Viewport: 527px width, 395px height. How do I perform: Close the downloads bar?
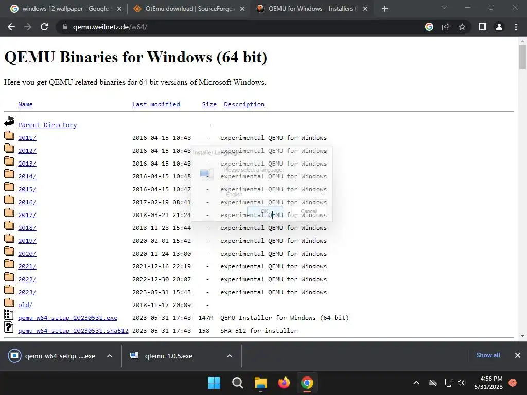[518, 355]
